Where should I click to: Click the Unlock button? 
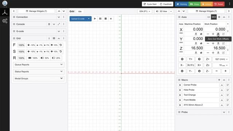pos(206,4)
